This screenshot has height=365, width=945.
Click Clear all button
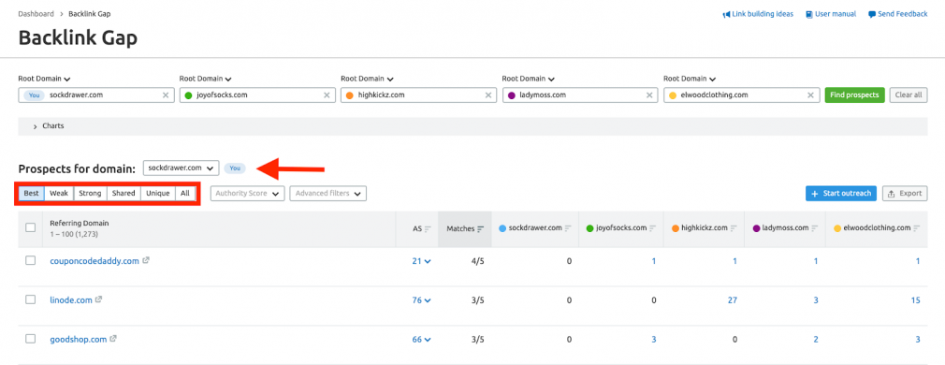pyautogui.click(x=909, y=95)
